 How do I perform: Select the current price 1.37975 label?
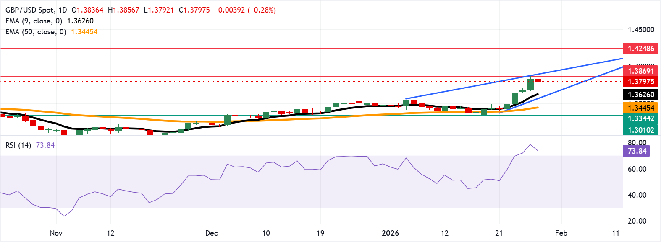640,82
